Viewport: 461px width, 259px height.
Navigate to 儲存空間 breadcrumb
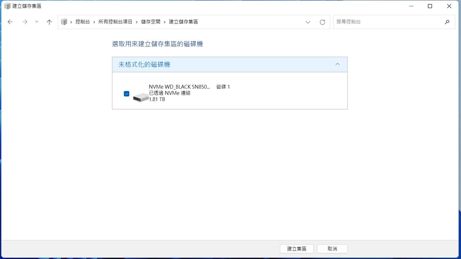coord(150,22)
